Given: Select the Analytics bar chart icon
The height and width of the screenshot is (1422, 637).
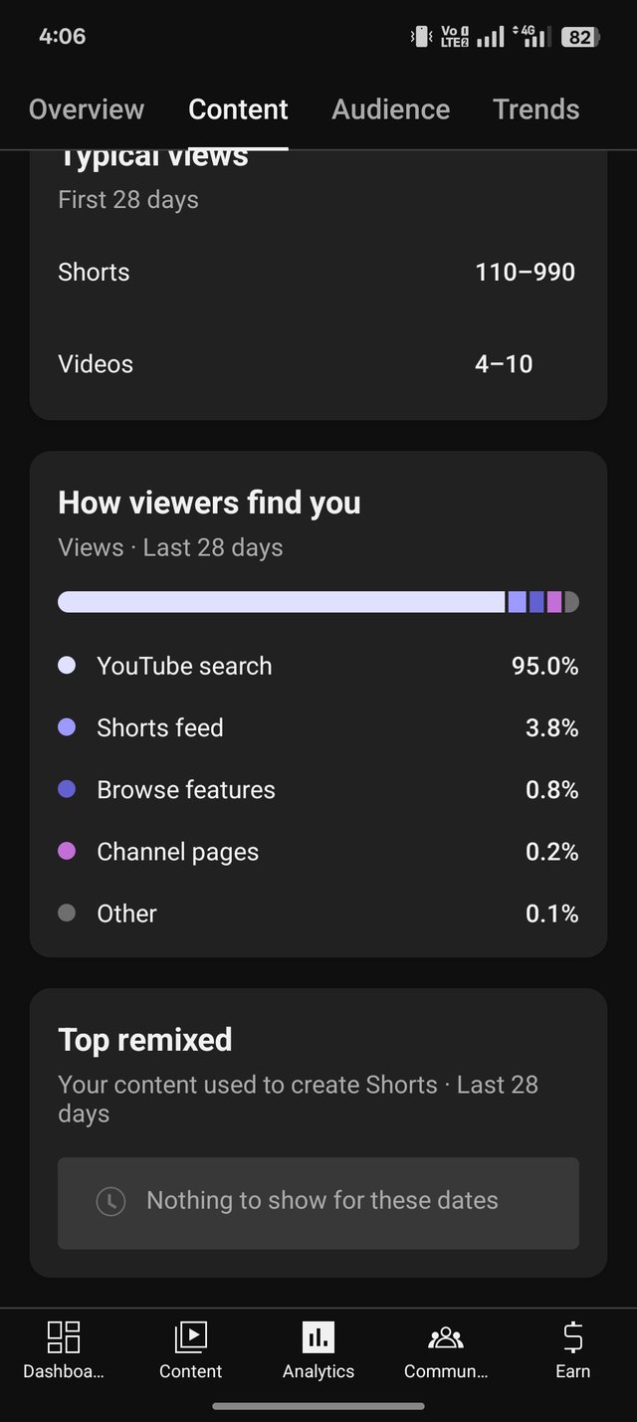Looking at the screenshot, I should (318, 1337).
